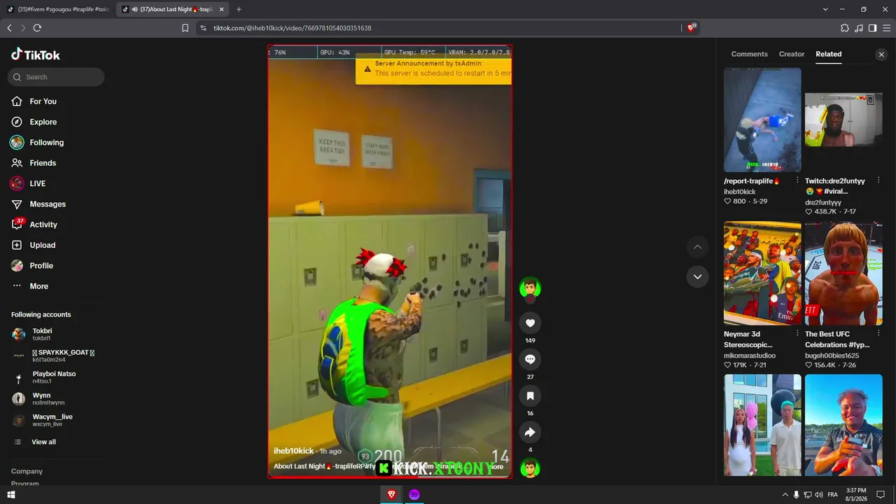Open the /report-traplife video thumbnail
This screenshot has width=896, height=504.
click(762, 120)
